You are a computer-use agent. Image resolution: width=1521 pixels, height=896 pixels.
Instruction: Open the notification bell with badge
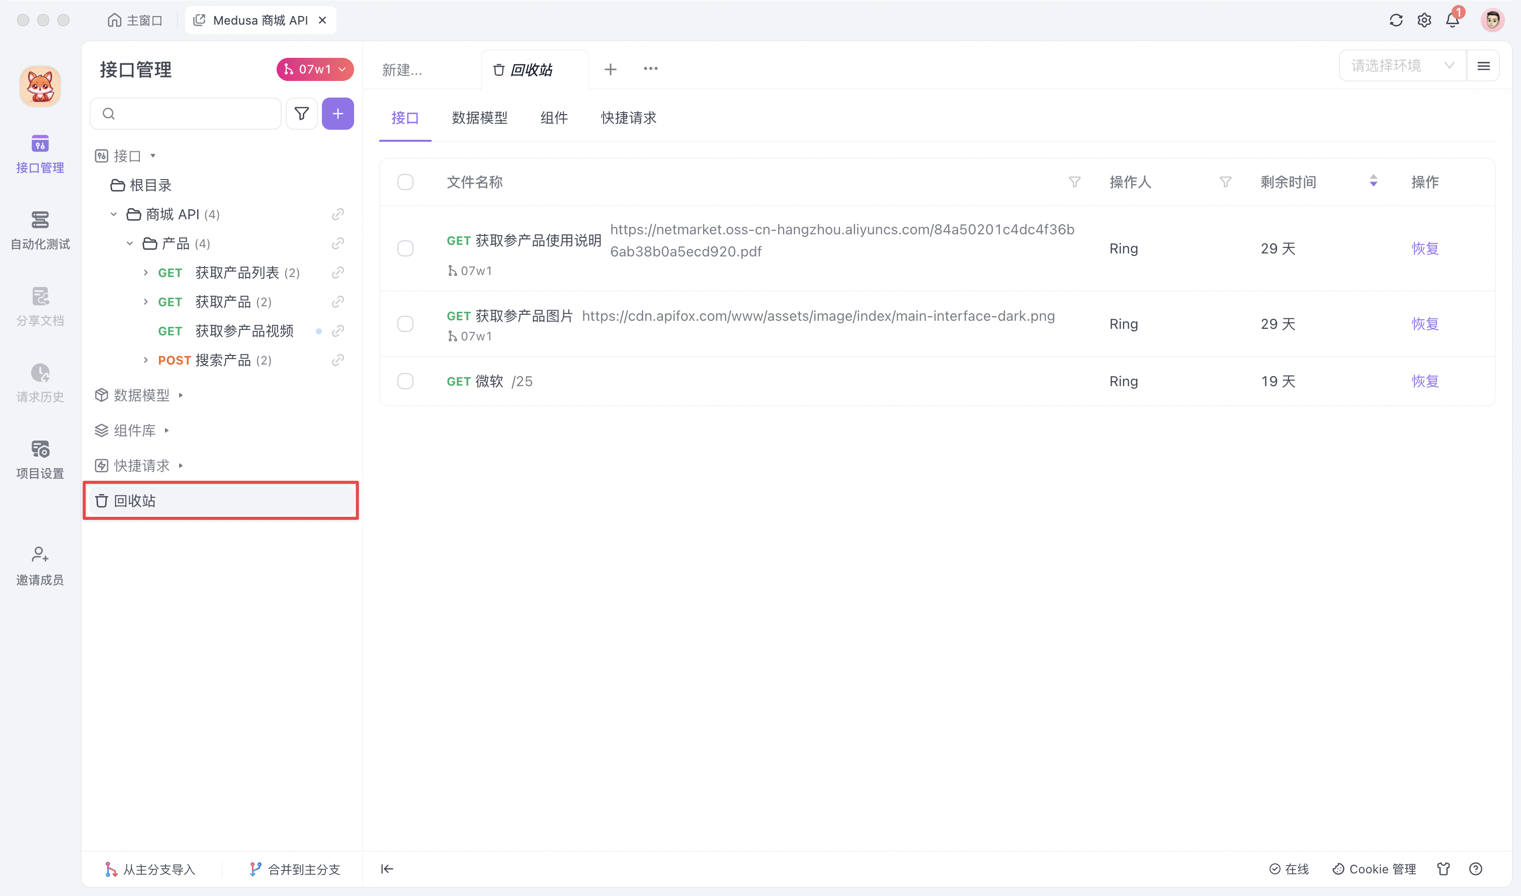point(1452,20)
